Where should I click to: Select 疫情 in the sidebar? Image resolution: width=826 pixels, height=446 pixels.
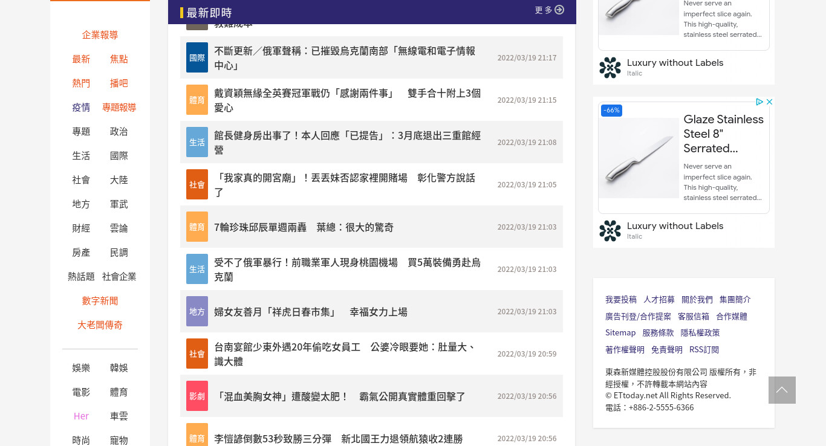(81, 108)
